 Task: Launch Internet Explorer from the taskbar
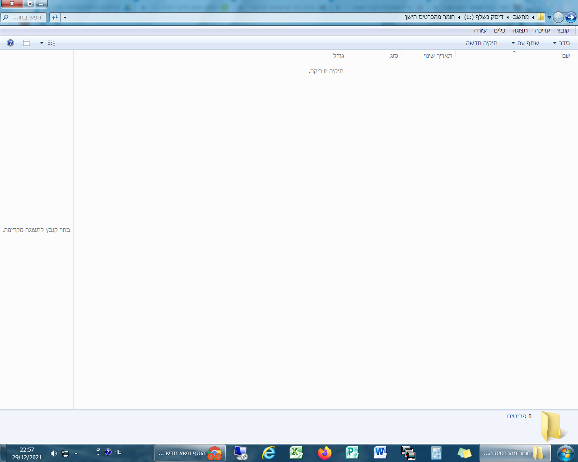tap(269, 453)
